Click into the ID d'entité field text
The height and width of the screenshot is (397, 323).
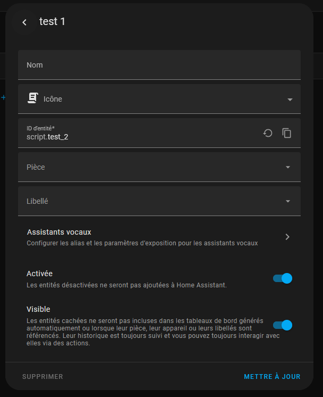tap(47, 137)
